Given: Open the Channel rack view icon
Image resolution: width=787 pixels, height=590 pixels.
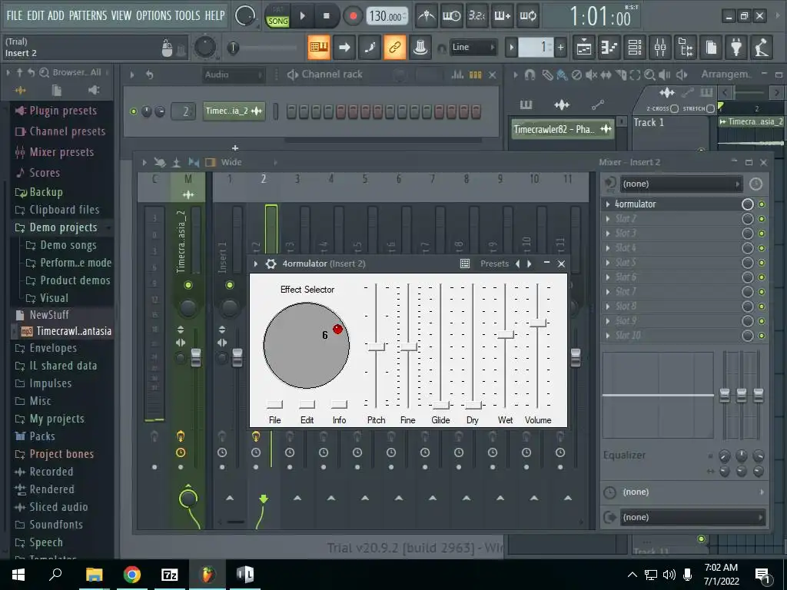Looking at the screenshot, I should point(635,48).
